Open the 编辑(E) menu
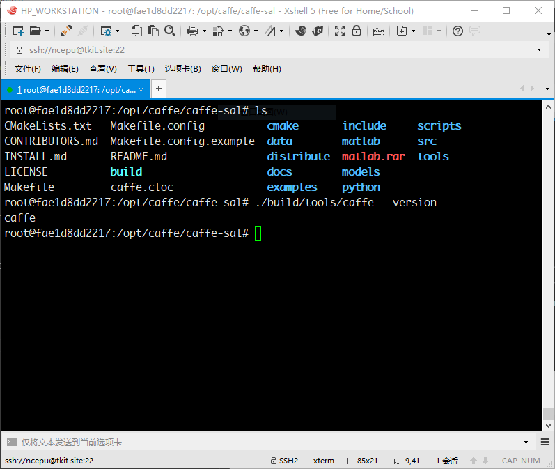Viewport: 555px width, 469px height. (65, 69)
